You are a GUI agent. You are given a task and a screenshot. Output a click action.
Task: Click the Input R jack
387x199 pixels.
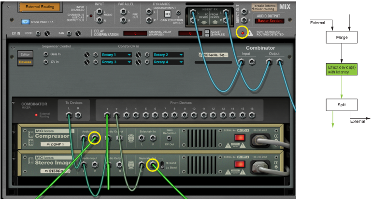(x=100, y=20)
